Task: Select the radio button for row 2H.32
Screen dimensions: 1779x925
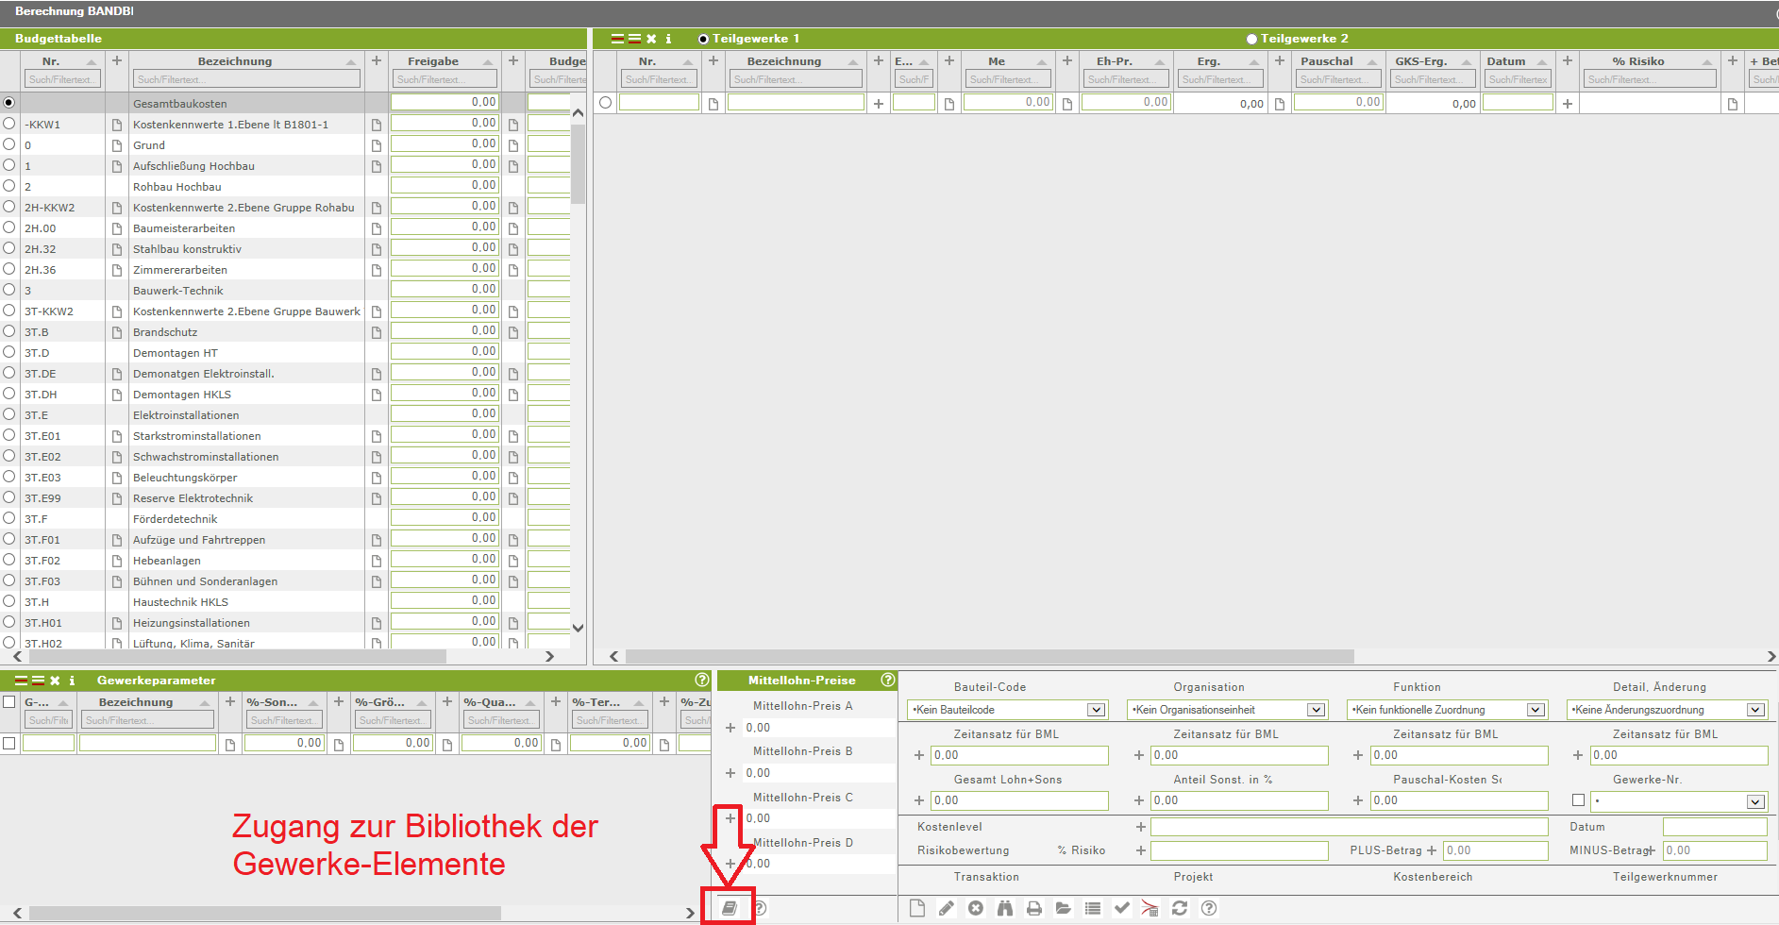Action: [x=9, y=248]
